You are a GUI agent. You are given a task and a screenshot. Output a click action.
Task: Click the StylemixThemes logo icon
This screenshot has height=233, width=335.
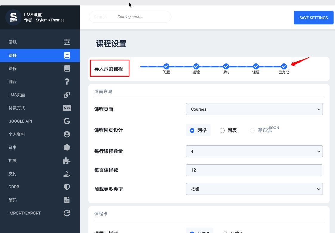(13, 17)
